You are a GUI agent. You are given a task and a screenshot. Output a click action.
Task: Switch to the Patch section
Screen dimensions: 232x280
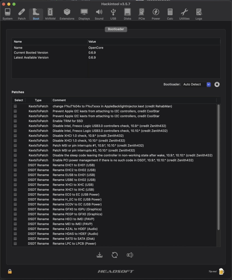[x=22, y=14]
